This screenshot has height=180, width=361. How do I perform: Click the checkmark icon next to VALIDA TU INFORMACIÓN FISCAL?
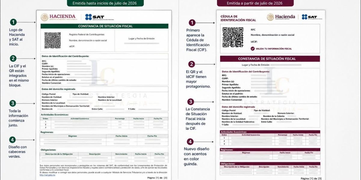[x=253, y=49]
